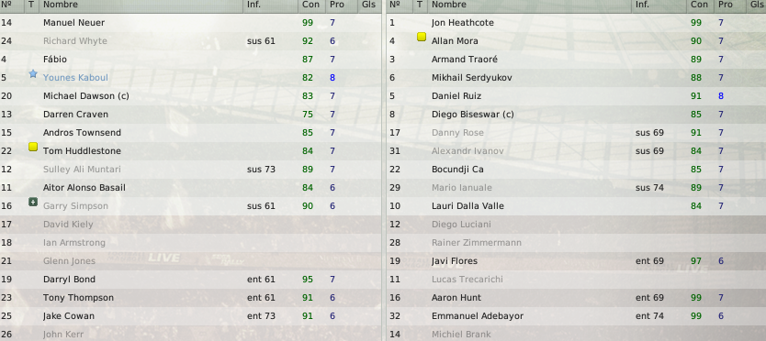This screenshot has height=341, width=766.
Task: Click the star icon beside Younes Kaboul
Action: tap(33, 73)
